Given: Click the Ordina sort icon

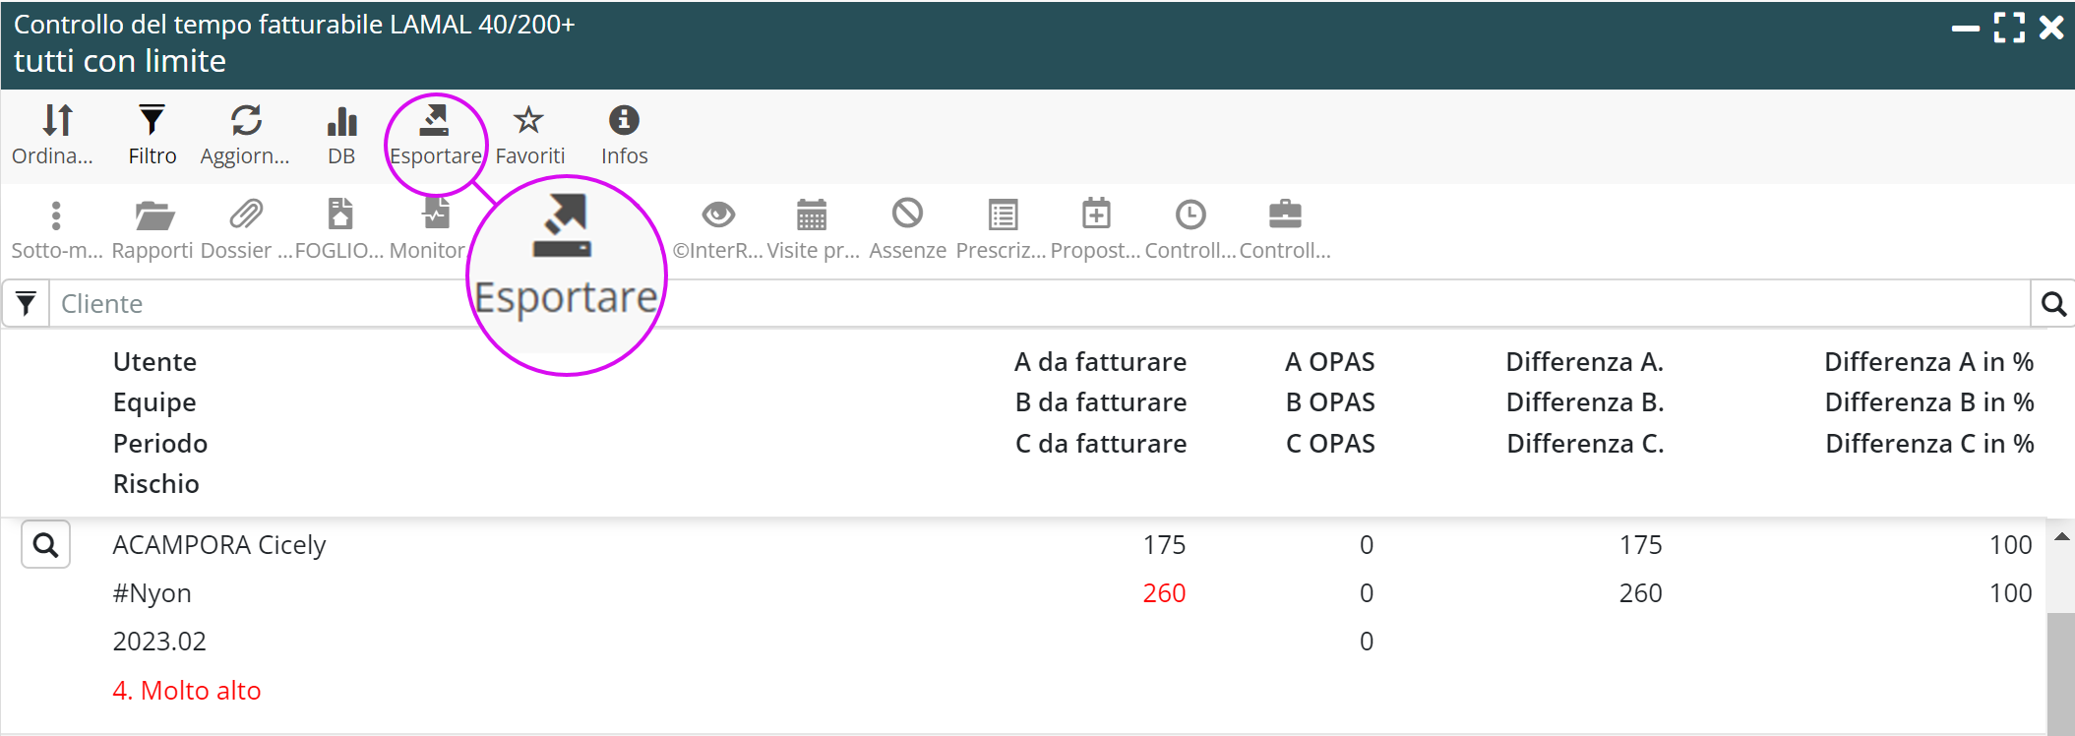Looking at the screenshot, I should pos(56,122).
